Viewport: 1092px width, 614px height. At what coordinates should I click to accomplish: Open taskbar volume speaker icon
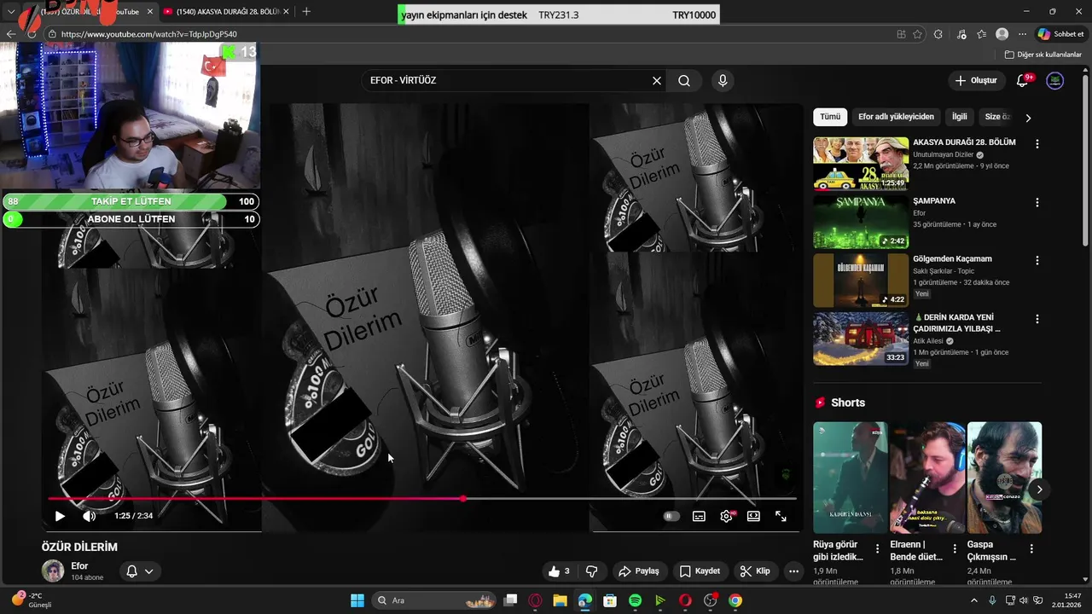1024,600
